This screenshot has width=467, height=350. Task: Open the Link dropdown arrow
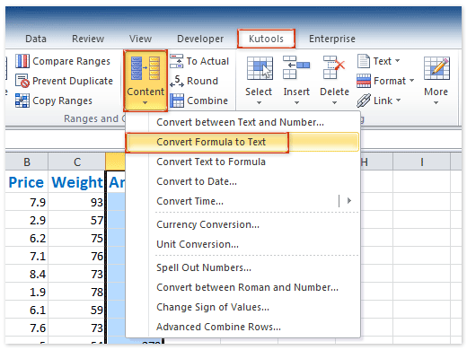399,101
